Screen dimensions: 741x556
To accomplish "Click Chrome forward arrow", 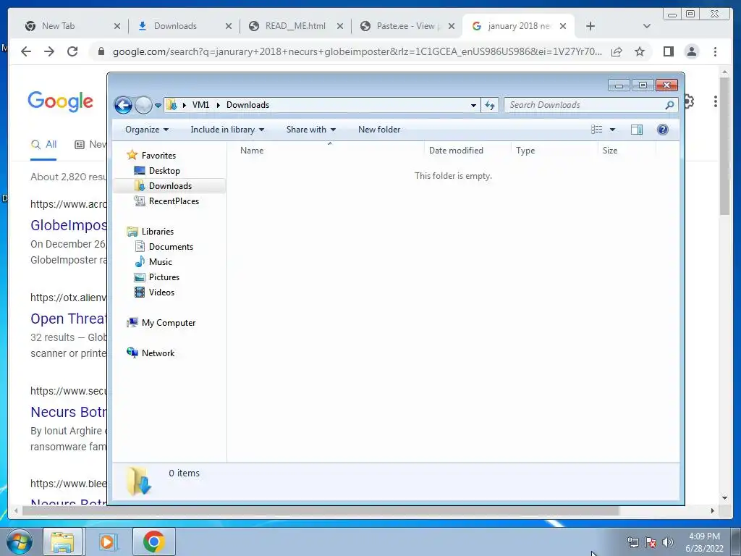I will [x=49, y=51].
